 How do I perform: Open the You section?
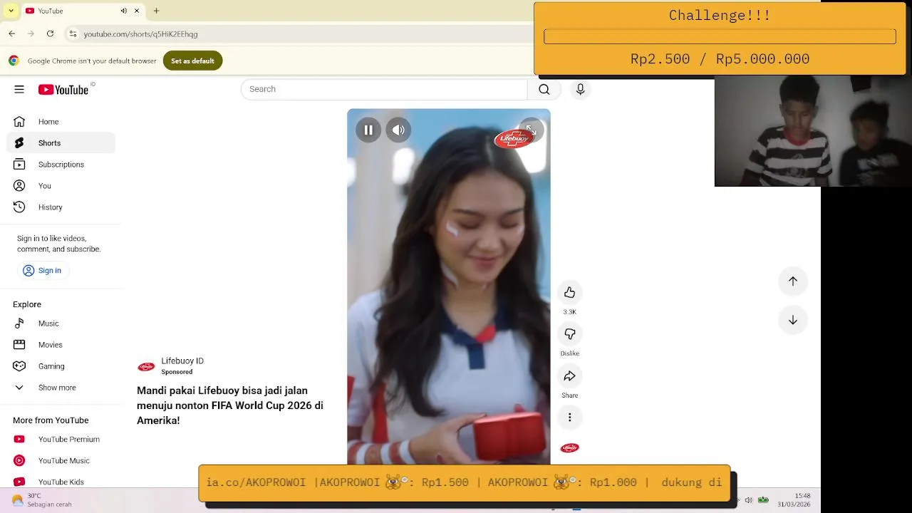pyautogui.click(x=61, y=186)
